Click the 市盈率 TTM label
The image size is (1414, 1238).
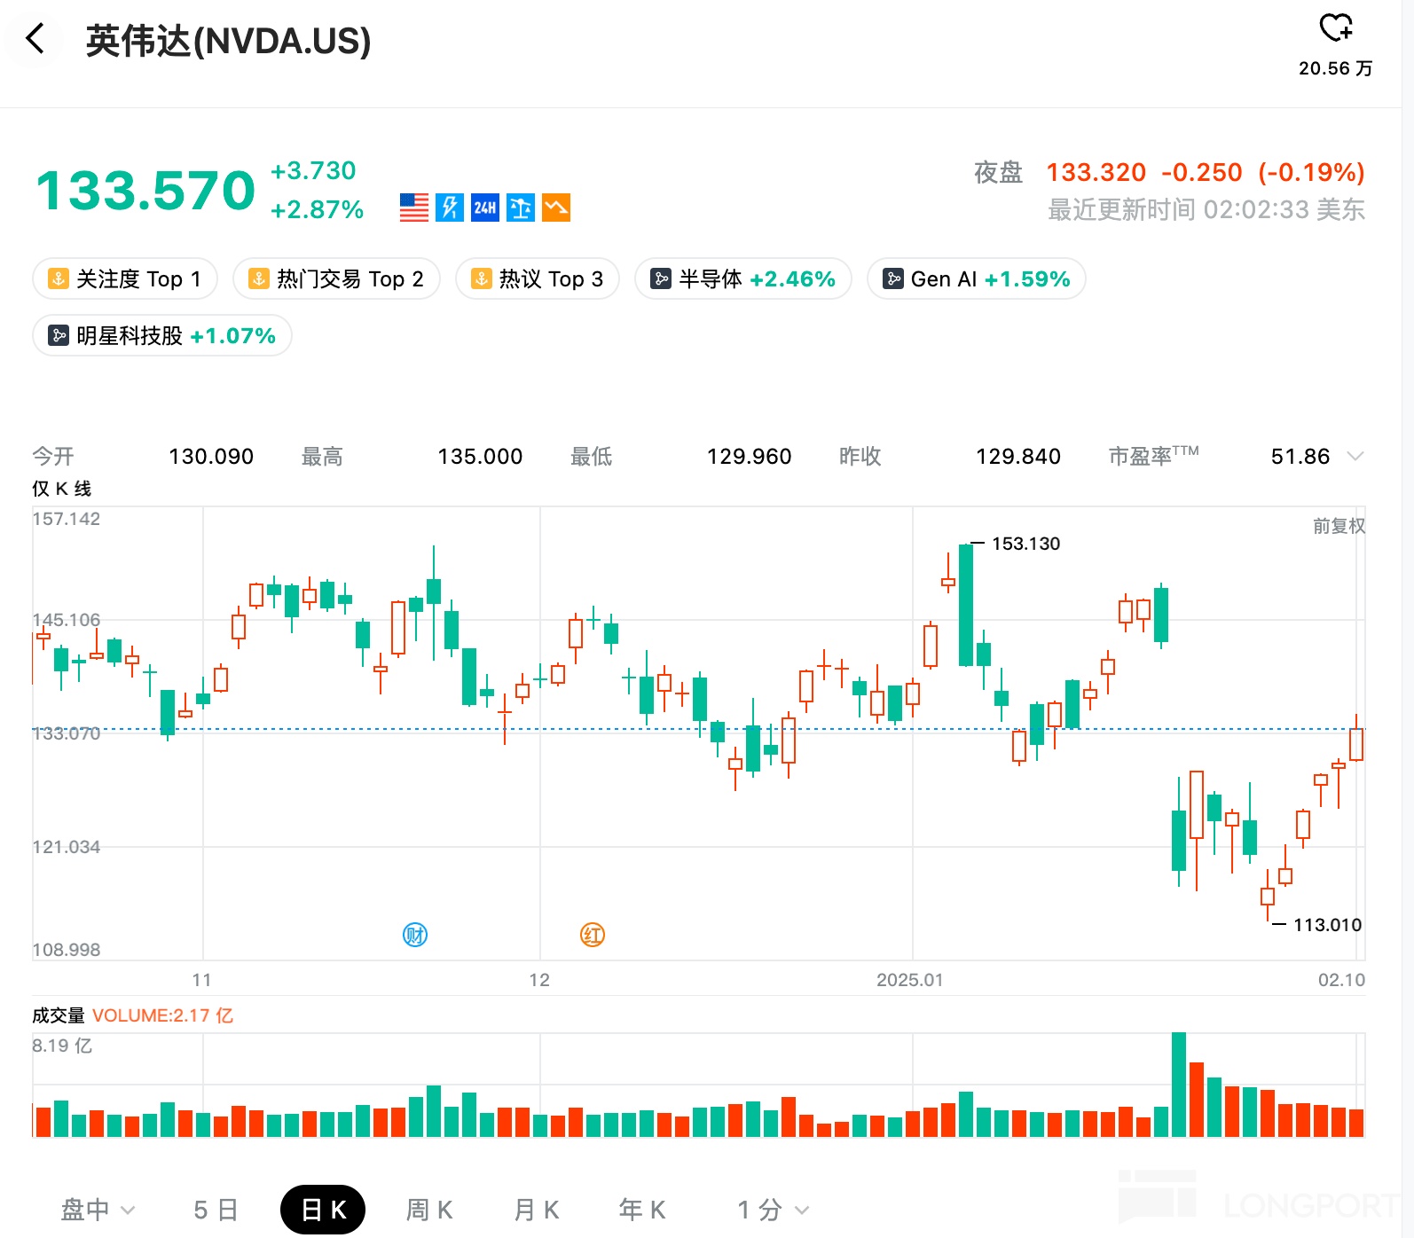pos(1153,456)
